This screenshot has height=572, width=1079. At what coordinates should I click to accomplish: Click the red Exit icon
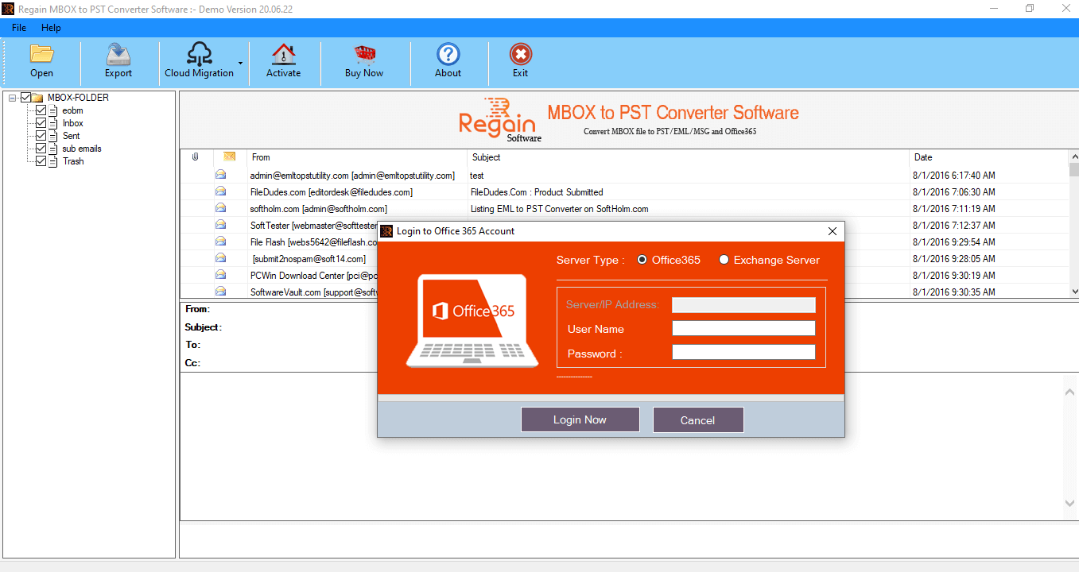click(521, 54)
